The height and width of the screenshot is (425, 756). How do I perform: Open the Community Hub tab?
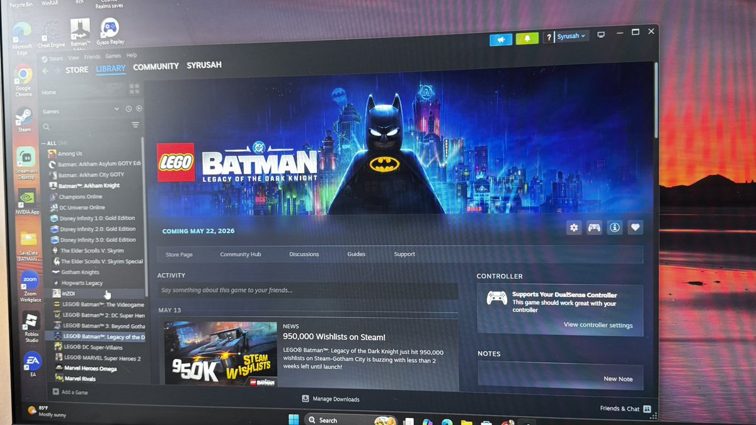241,254
